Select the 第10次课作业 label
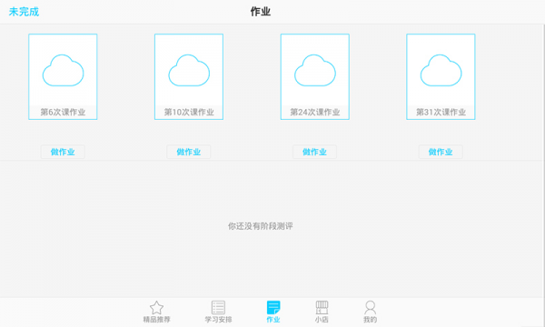 [189, 112]
